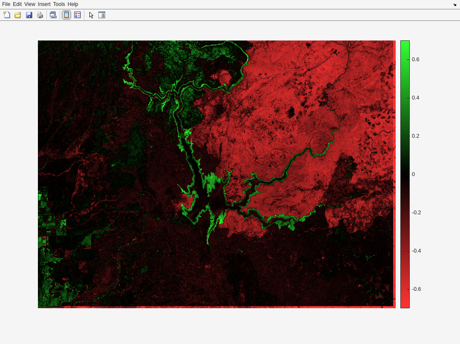Click the red-green colorbar strip
Viewport: 460px width, 344px height.
click(405, 174)
